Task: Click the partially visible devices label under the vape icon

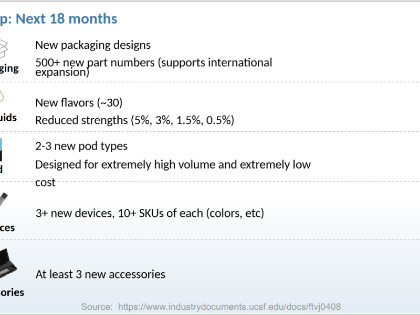Action: coord(7,228)
